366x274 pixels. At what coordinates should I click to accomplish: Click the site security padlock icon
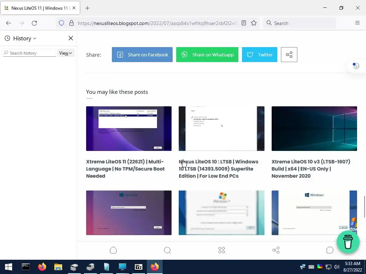pos(71,23)
